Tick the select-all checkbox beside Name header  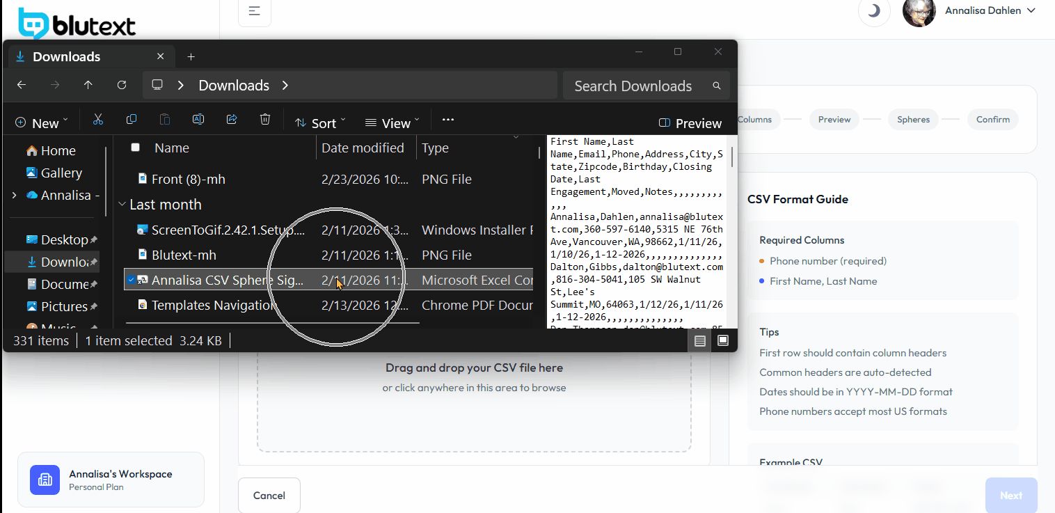135,148
